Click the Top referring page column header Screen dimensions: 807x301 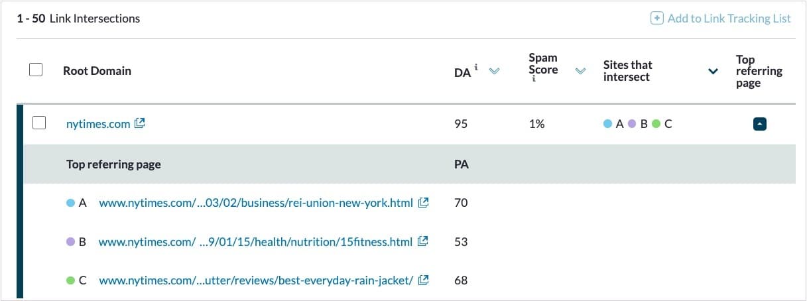(759, 71)
